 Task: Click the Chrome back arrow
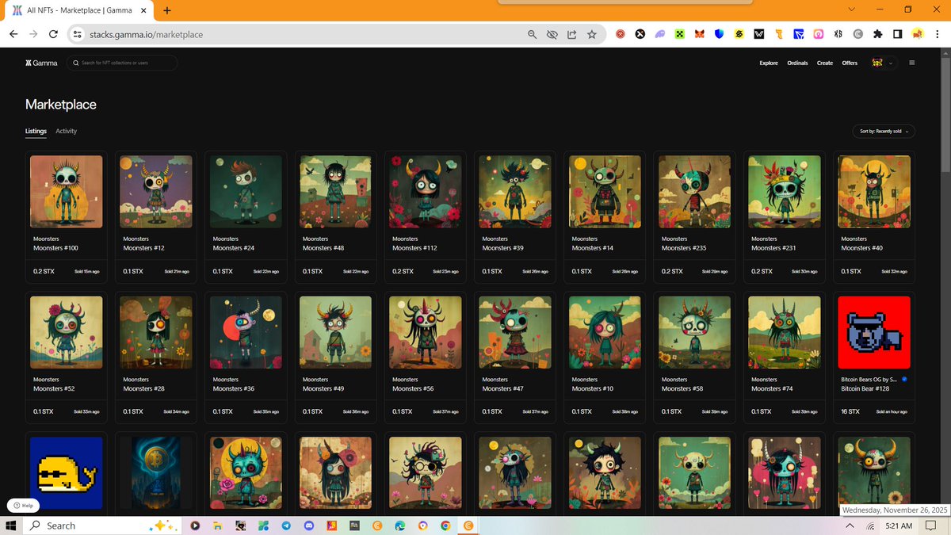(13, 34)
